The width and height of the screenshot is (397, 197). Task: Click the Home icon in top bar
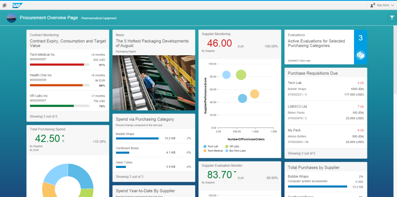4,5
